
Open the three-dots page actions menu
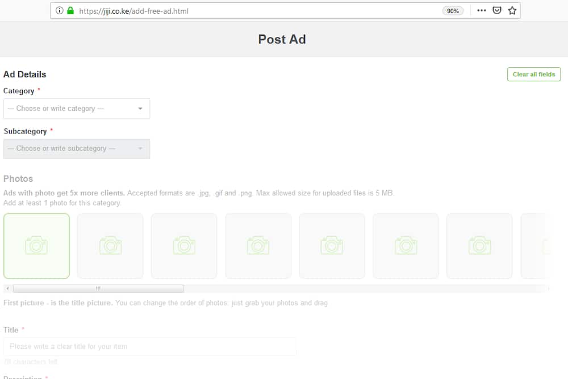click(482, 10)
